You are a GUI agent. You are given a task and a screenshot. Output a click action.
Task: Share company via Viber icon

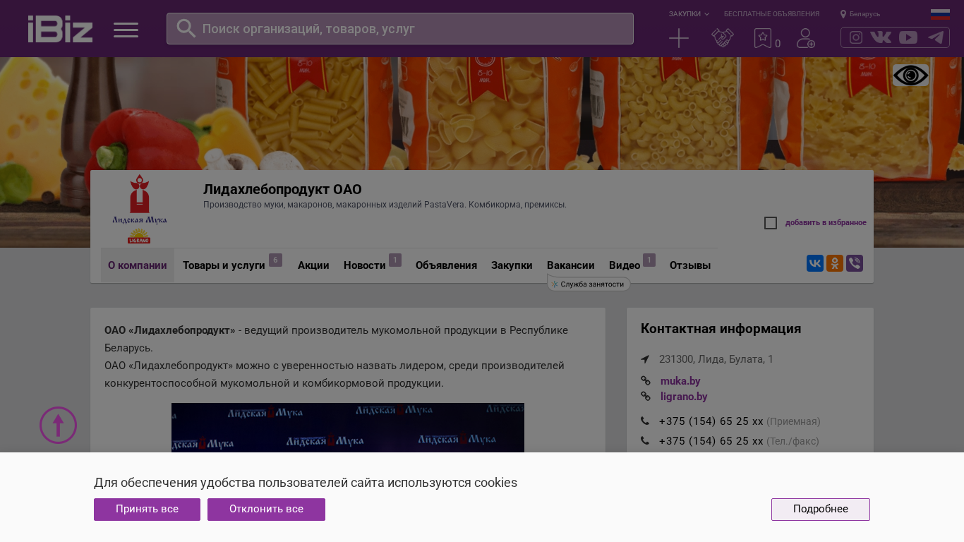855,263
